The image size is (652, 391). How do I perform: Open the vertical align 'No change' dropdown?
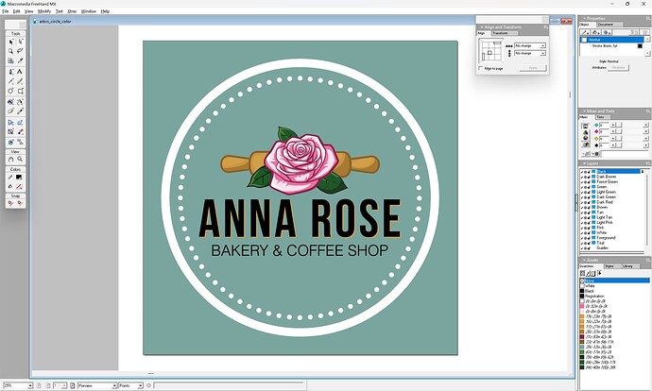(528, 55)
